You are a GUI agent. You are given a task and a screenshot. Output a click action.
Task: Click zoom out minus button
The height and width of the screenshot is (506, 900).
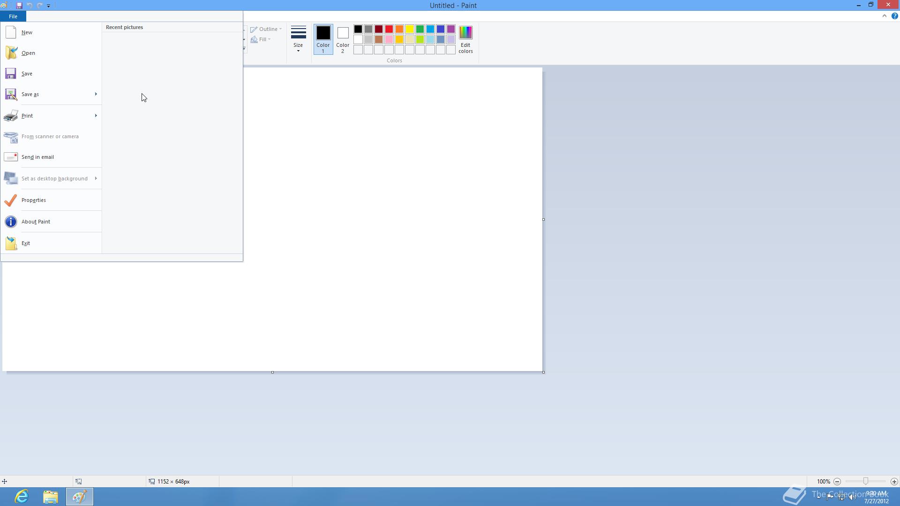837,482
